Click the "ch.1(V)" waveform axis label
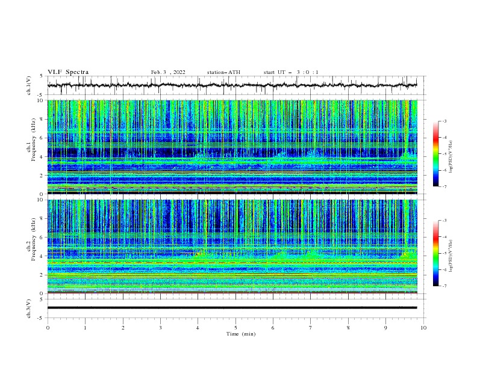Image resolution: width=477 pixels, height=368 pixels. [x=29, y=85]
